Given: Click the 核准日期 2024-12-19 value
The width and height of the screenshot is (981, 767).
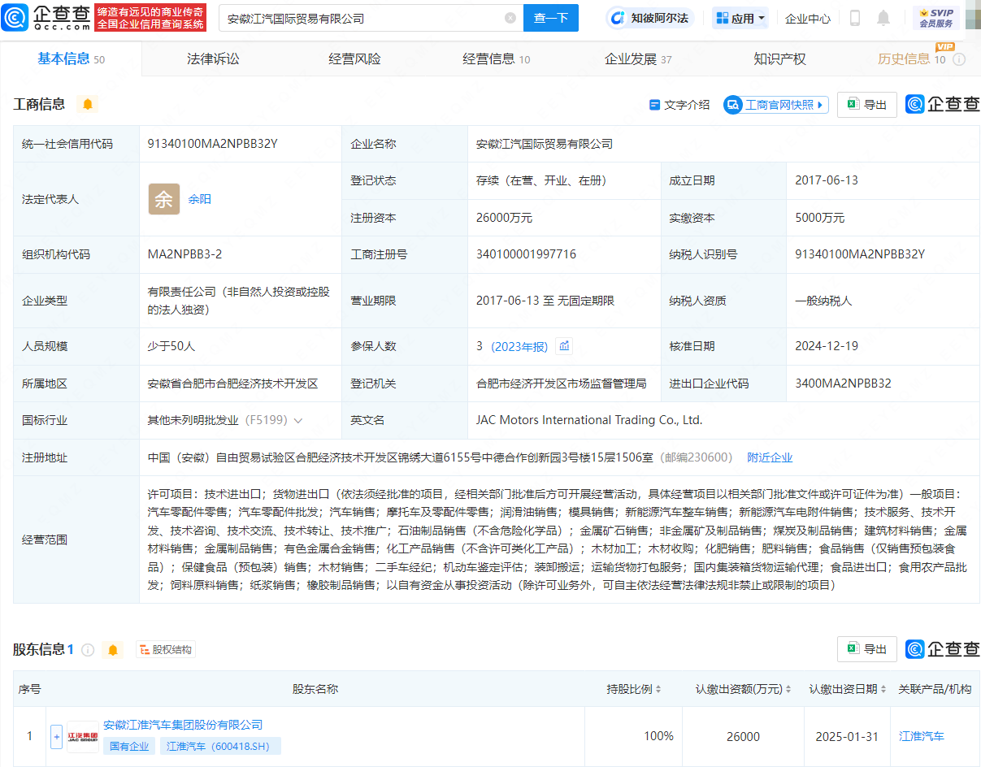Looking at the screenshot, I should 827,346.
